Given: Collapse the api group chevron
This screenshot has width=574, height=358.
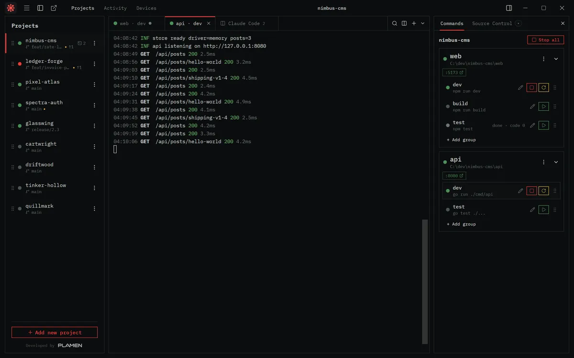Looking at the screenshot, I should click(x=556, y=162).
